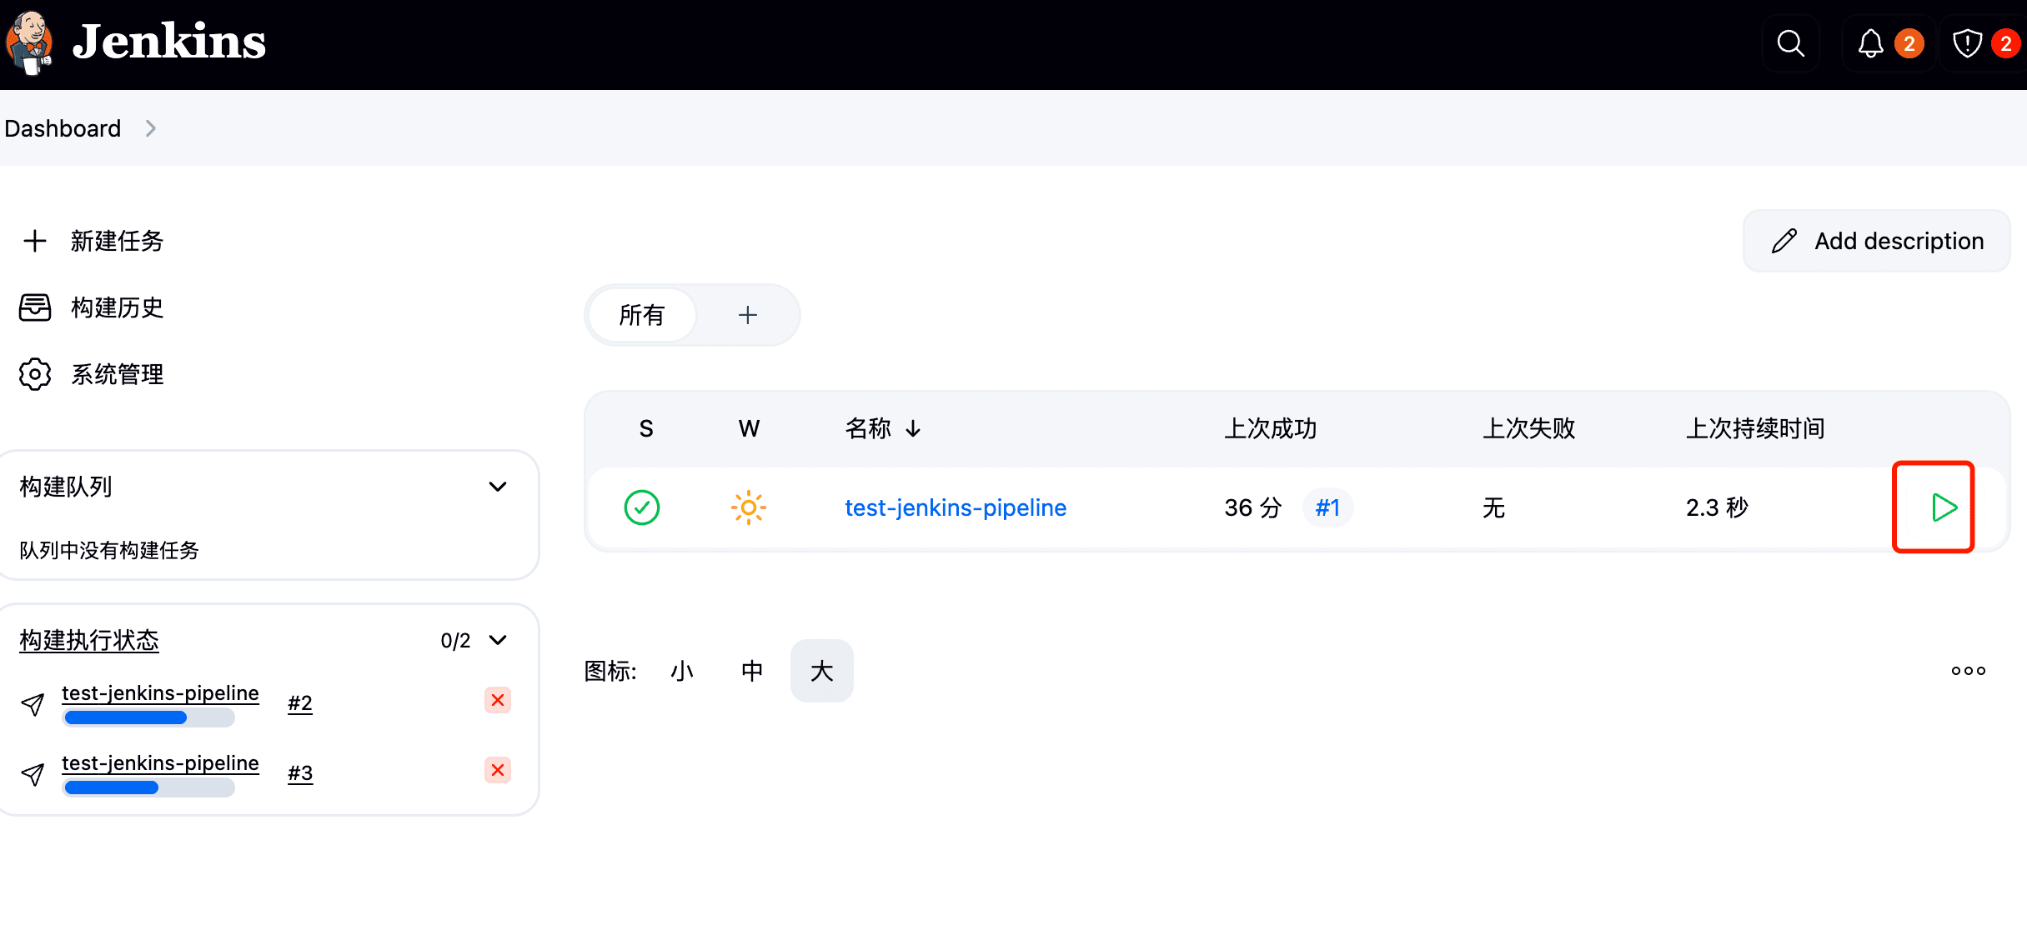The image size is (2027, 935).
Task: Click the paper plane icon for build #3
Action: point(33,774)
